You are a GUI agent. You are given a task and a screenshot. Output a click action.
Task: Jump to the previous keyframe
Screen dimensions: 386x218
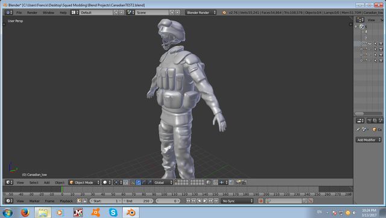tap(194, 200)
